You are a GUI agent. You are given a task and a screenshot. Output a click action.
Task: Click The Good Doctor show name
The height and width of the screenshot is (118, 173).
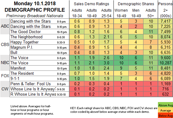pos(26,32)
